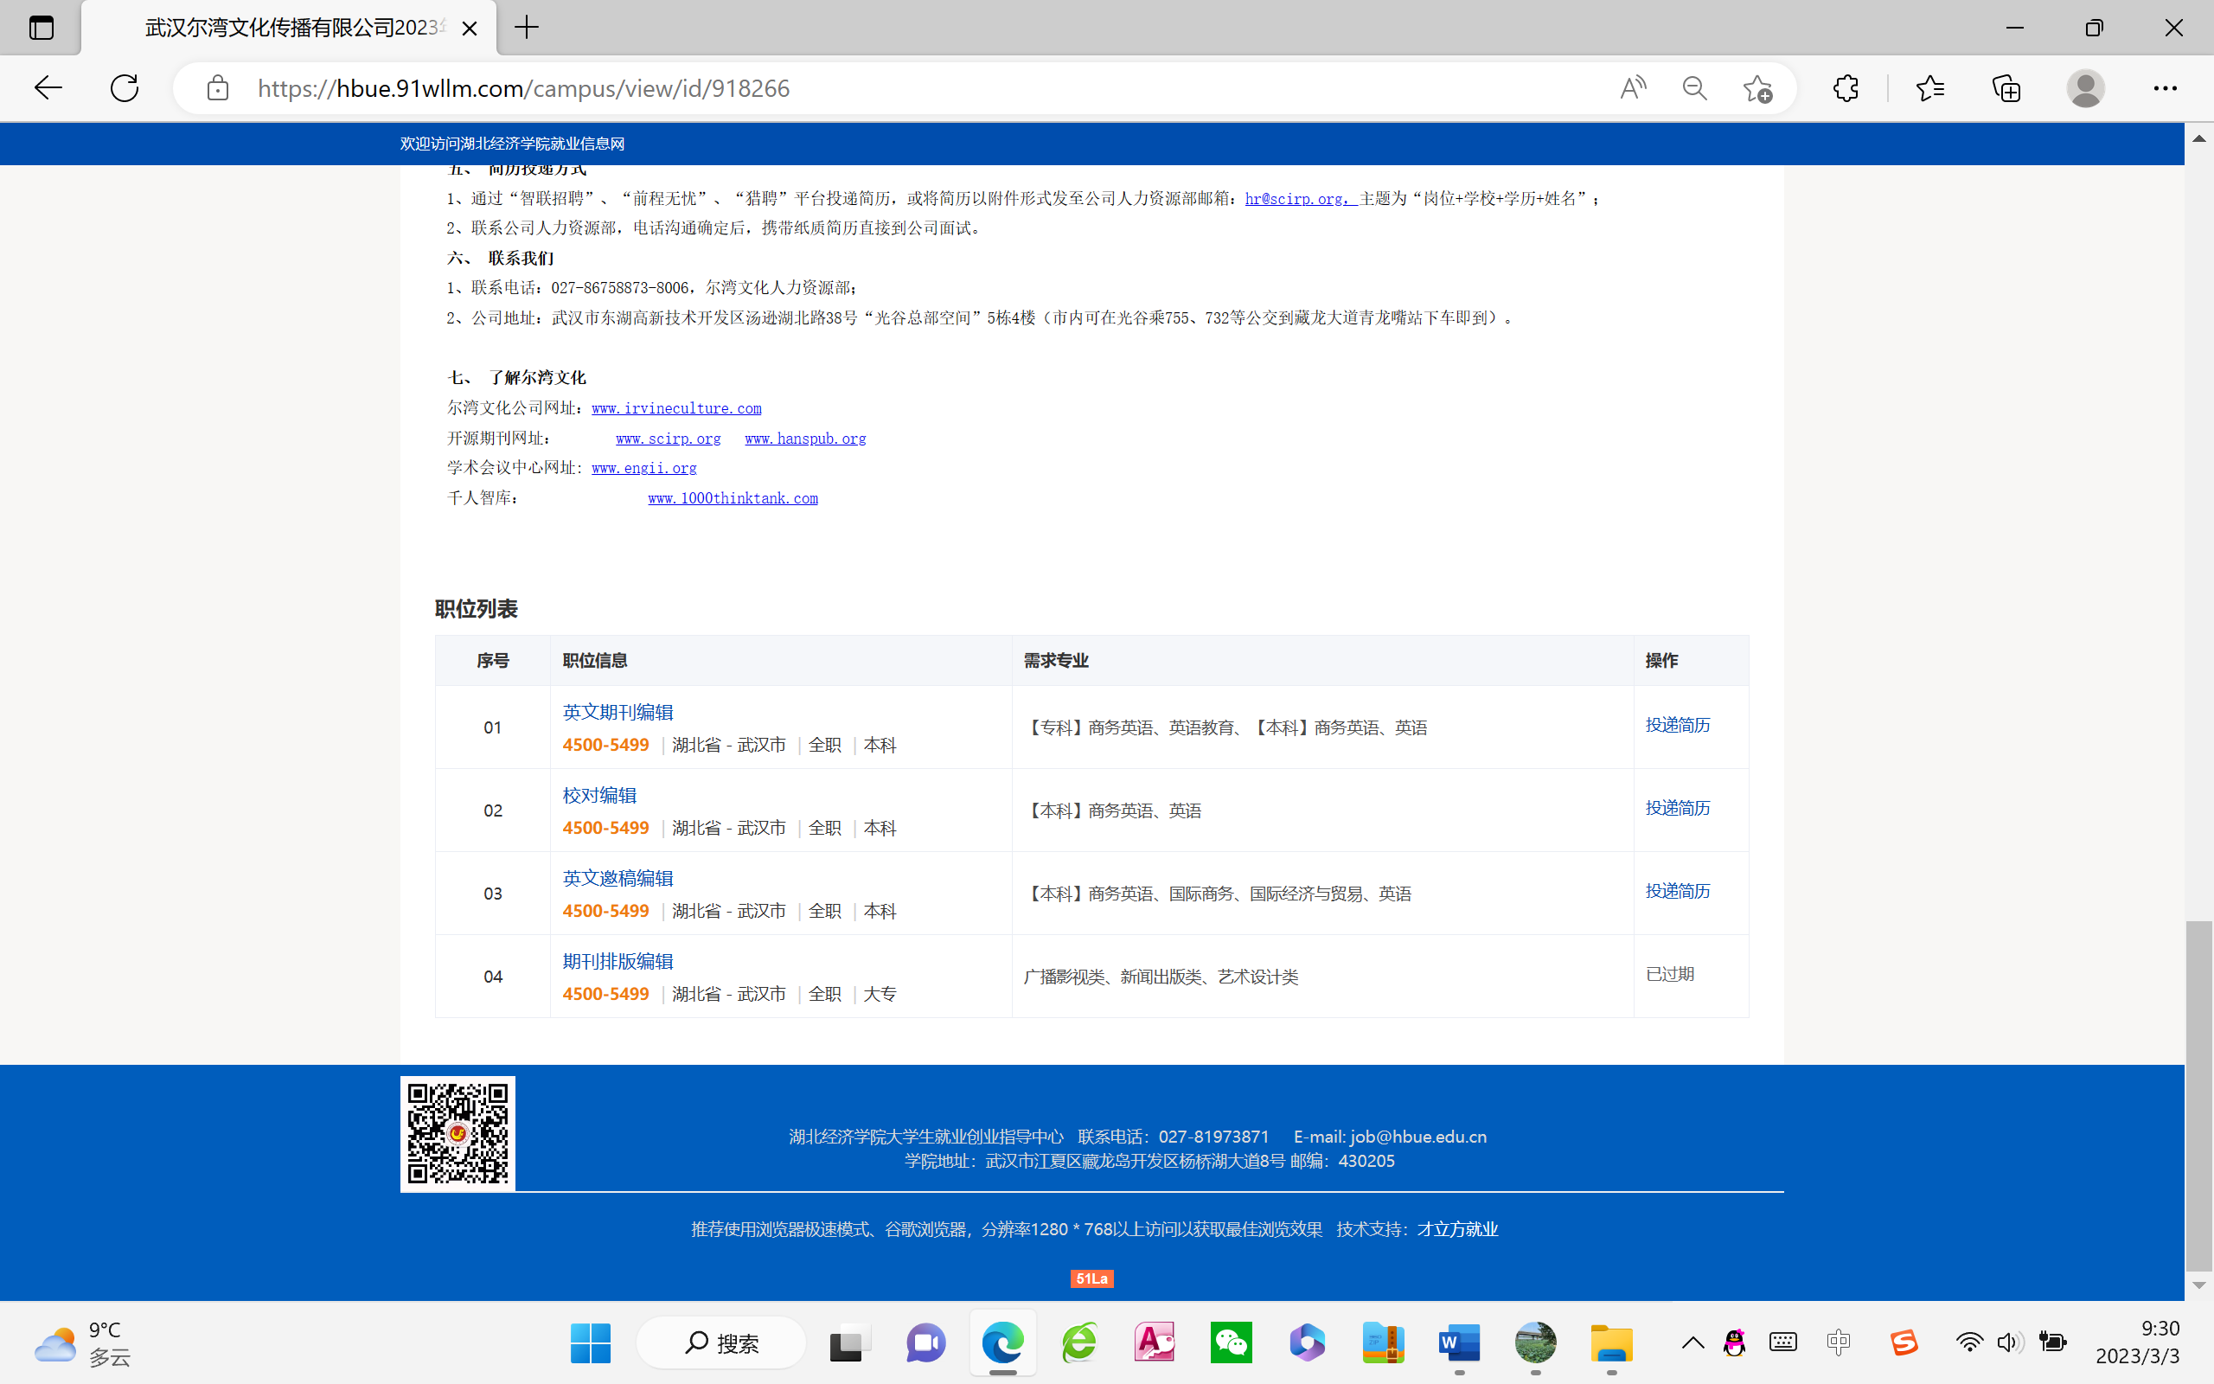Open Settings and more menu
Viewport: 2214px width, 1384px height.
2165,88
